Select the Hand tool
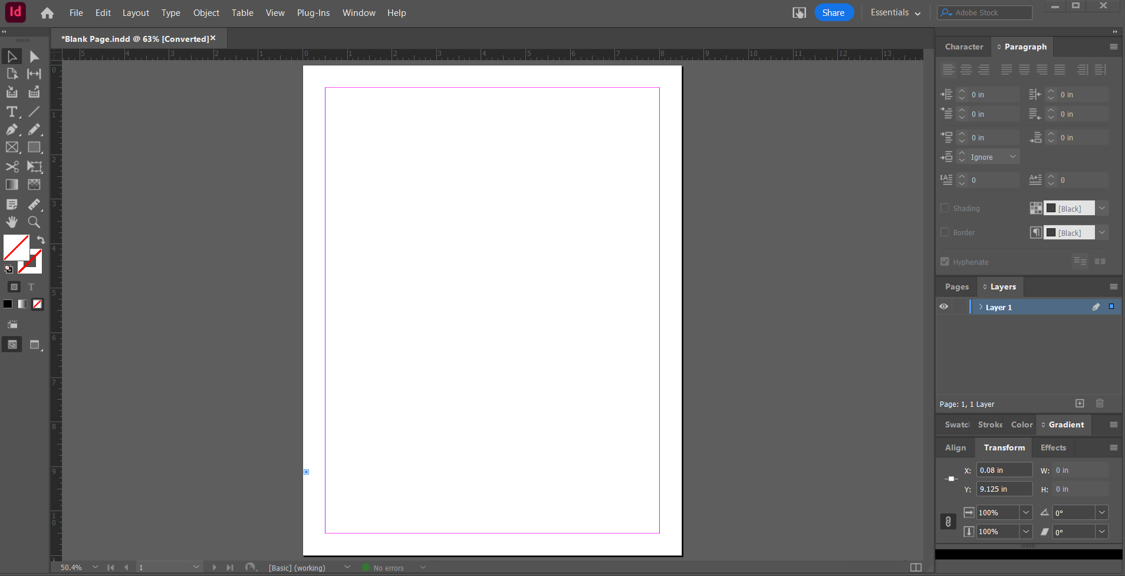Screen dimensions: 1125x576 pos(11,222)
